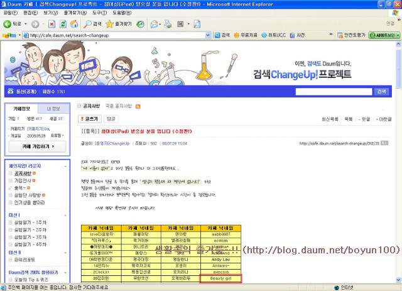Collapse the 미션 I menu section

(x=65, y=216)
